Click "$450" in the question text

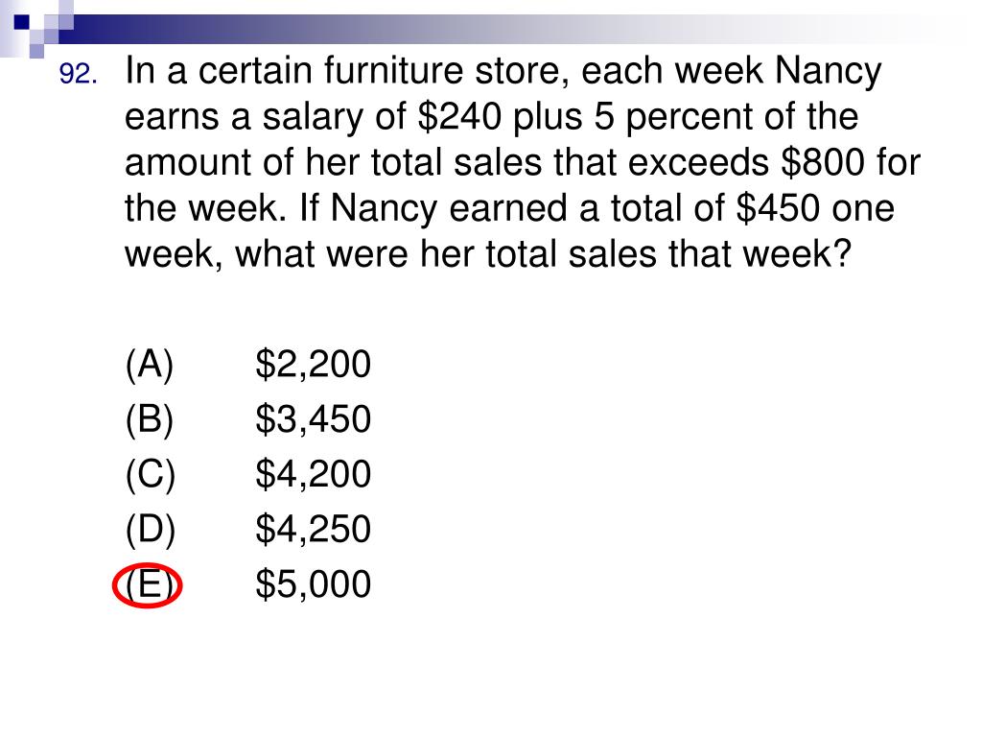coord(778,208)
